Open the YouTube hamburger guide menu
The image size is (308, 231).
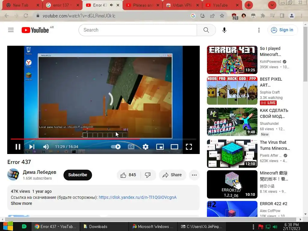click(11, 30)
